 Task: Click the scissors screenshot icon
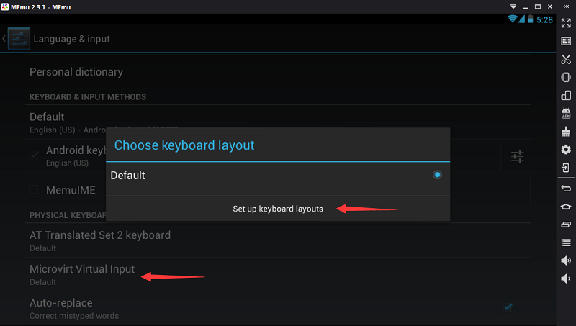coord(566,59)
